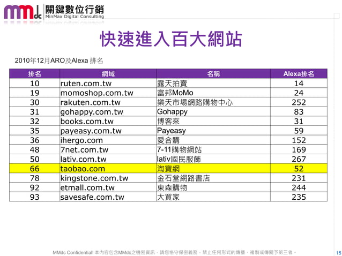Click the name cell Gohappy
The width and height of the screenshot is (342, 256).
click(x=213, y=112)
